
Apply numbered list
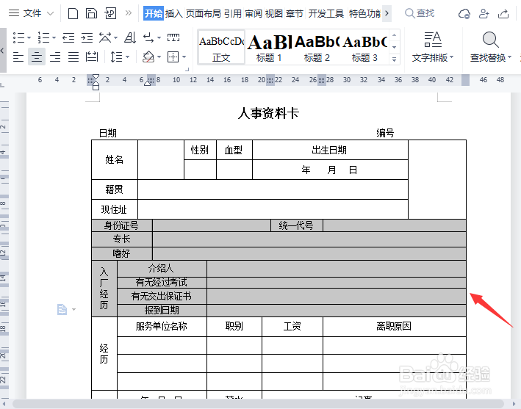coord(43,38)
